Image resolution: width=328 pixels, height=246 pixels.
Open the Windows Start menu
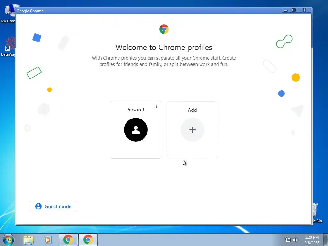[9, 240]
